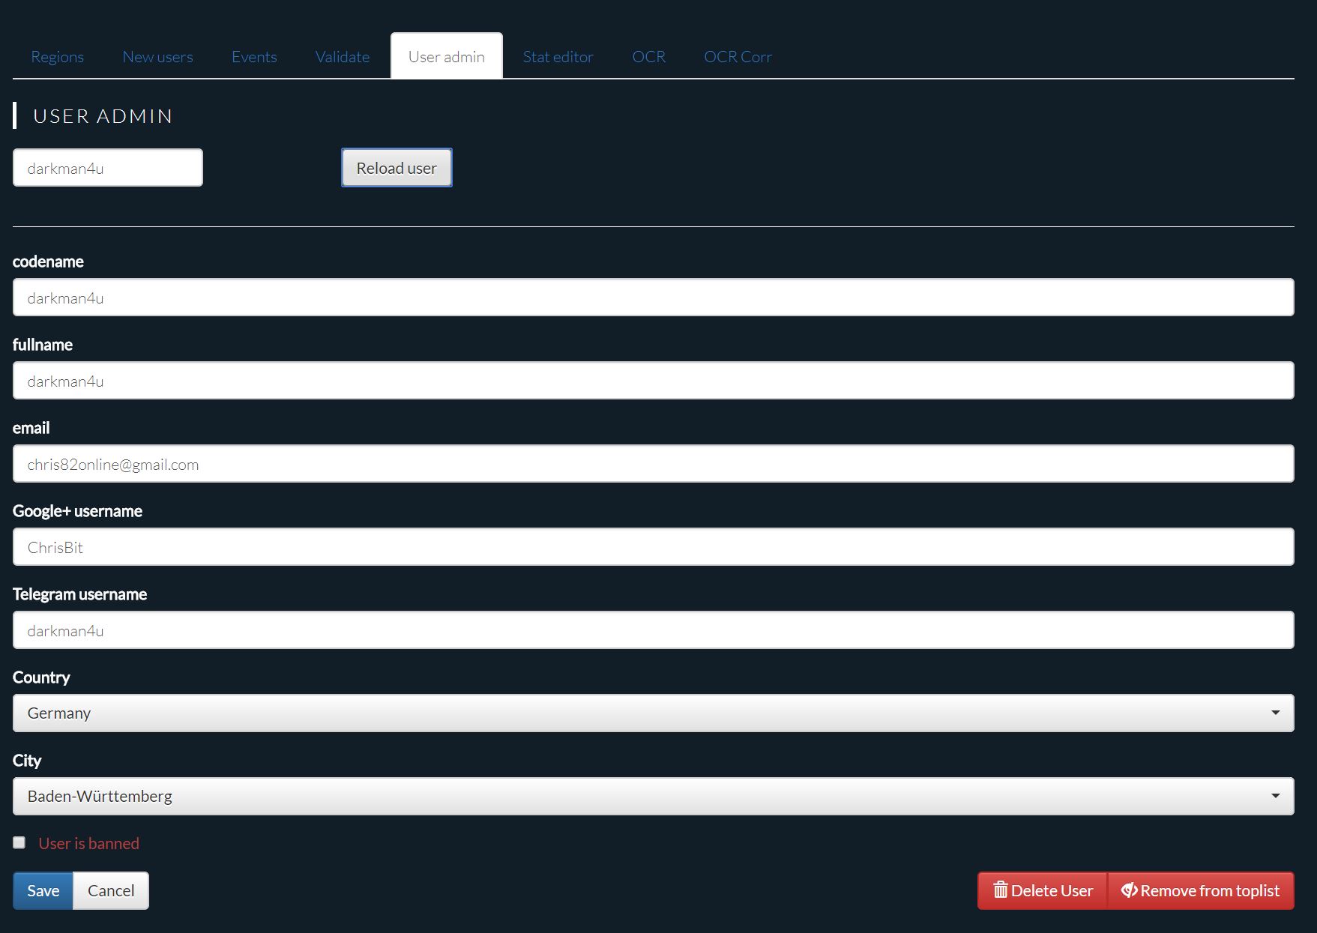Open the OCR Corr tab
1317x933 pixels.
738,56
